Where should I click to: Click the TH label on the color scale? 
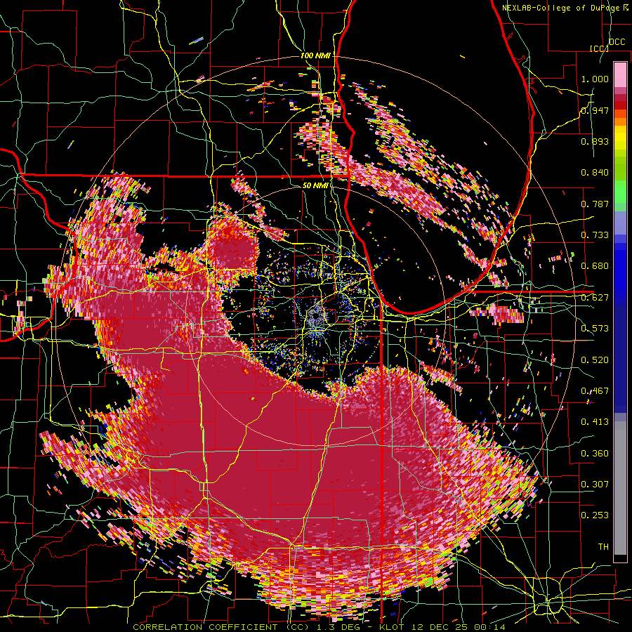603,547
